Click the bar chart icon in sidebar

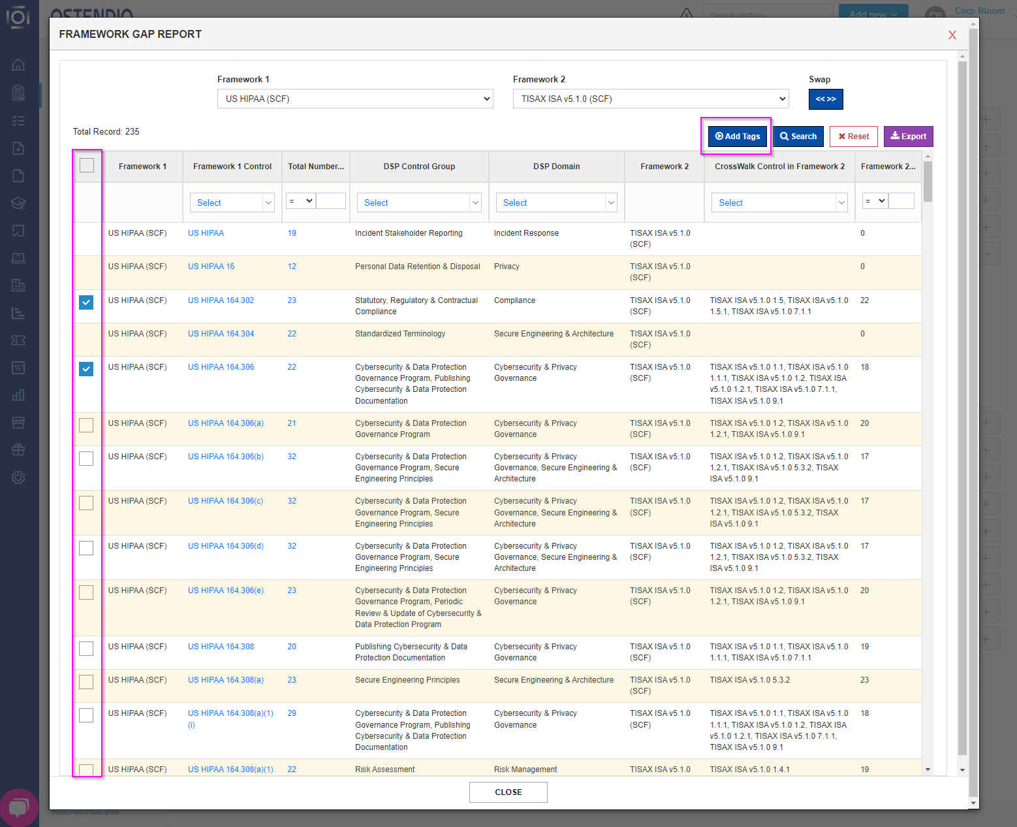pyautogui.click(x=18, y=395)
